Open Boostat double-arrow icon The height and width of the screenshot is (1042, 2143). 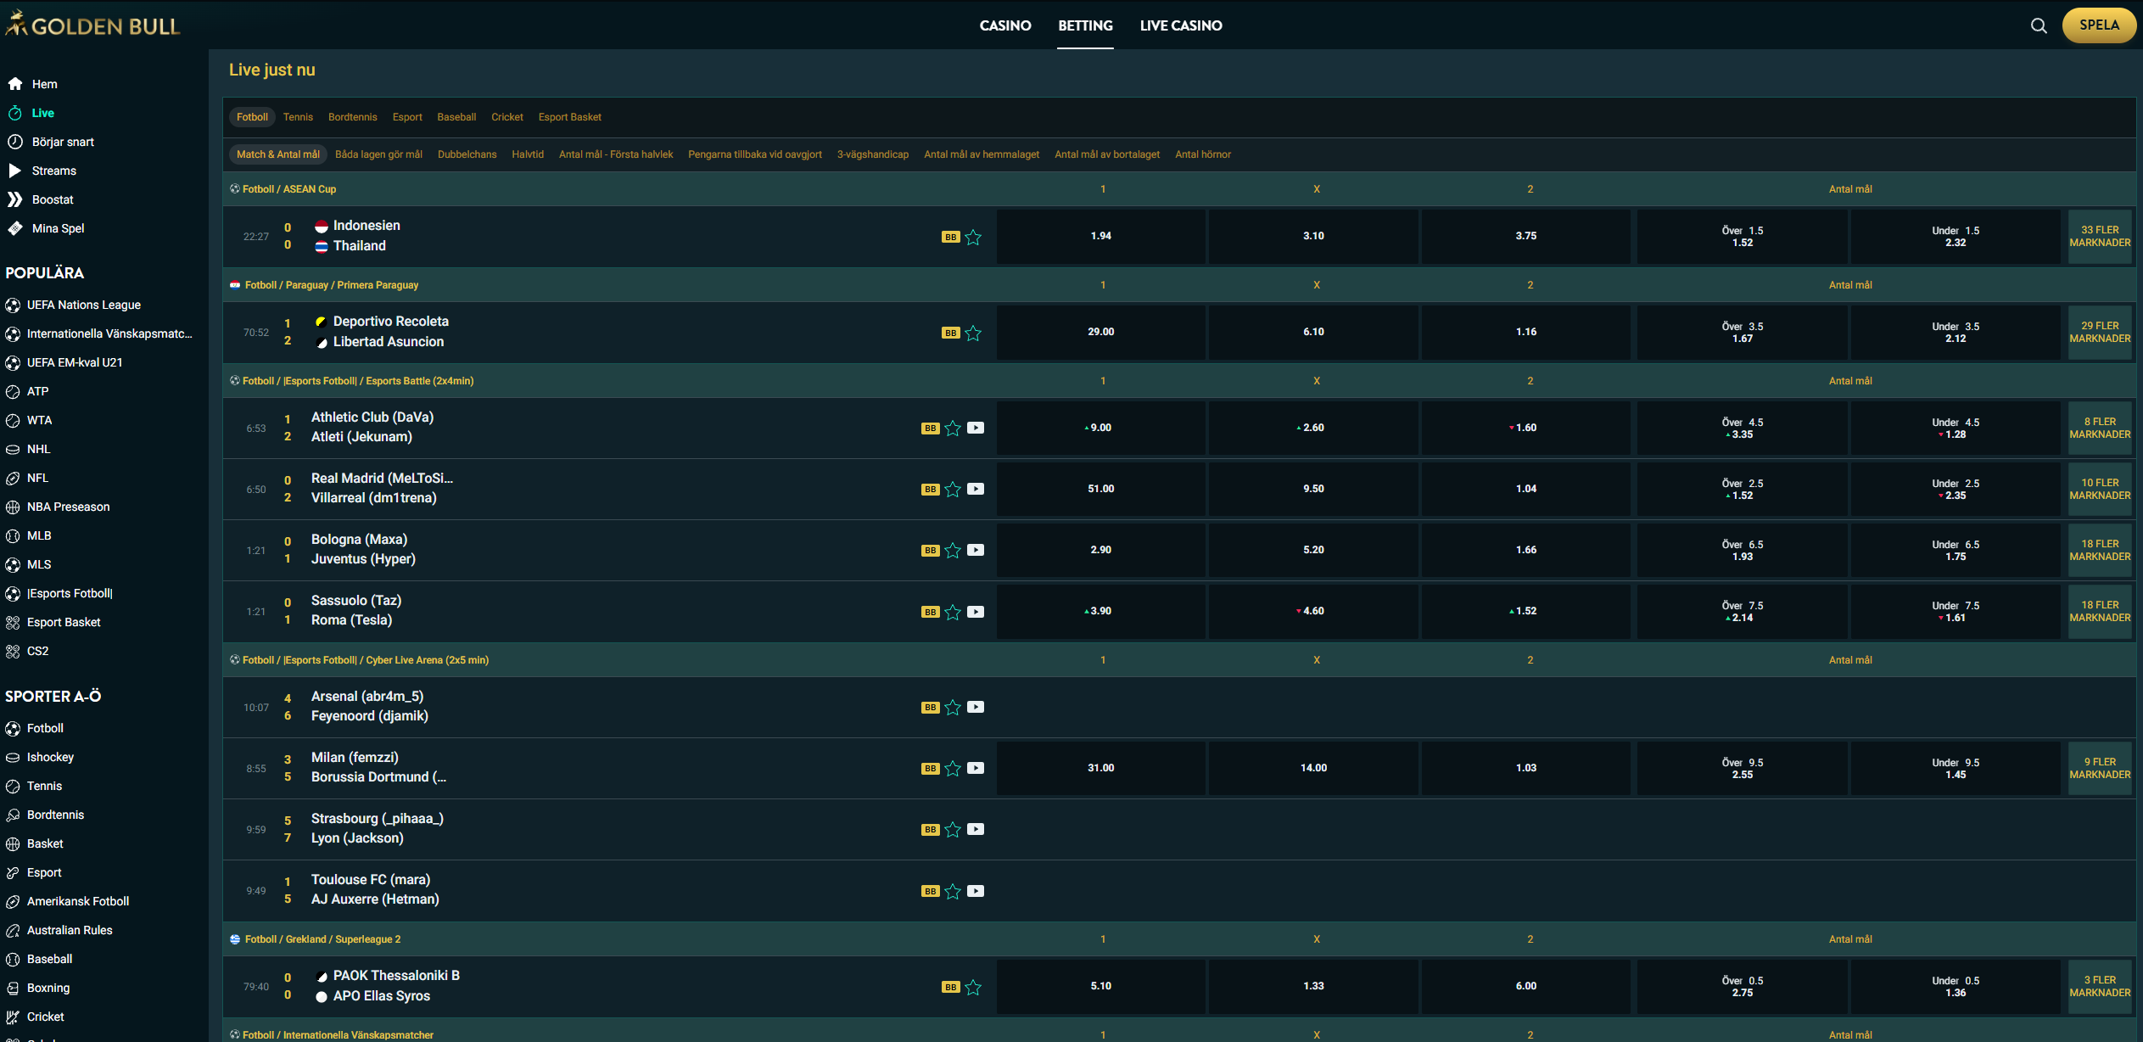(x=14, y=199)
